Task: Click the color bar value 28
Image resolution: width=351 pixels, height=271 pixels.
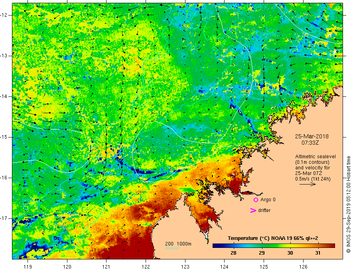Action: 233,253
